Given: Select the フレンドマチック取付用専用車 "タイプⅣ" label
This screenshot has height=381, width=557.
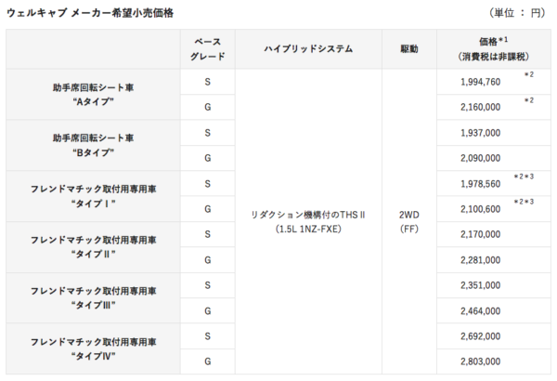Looking at the screenshot, I should click(x=93, y=349).
